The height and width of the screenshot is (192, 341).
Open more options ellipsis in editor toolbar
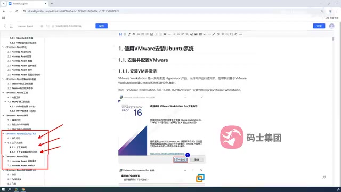[x=240, y=34]
